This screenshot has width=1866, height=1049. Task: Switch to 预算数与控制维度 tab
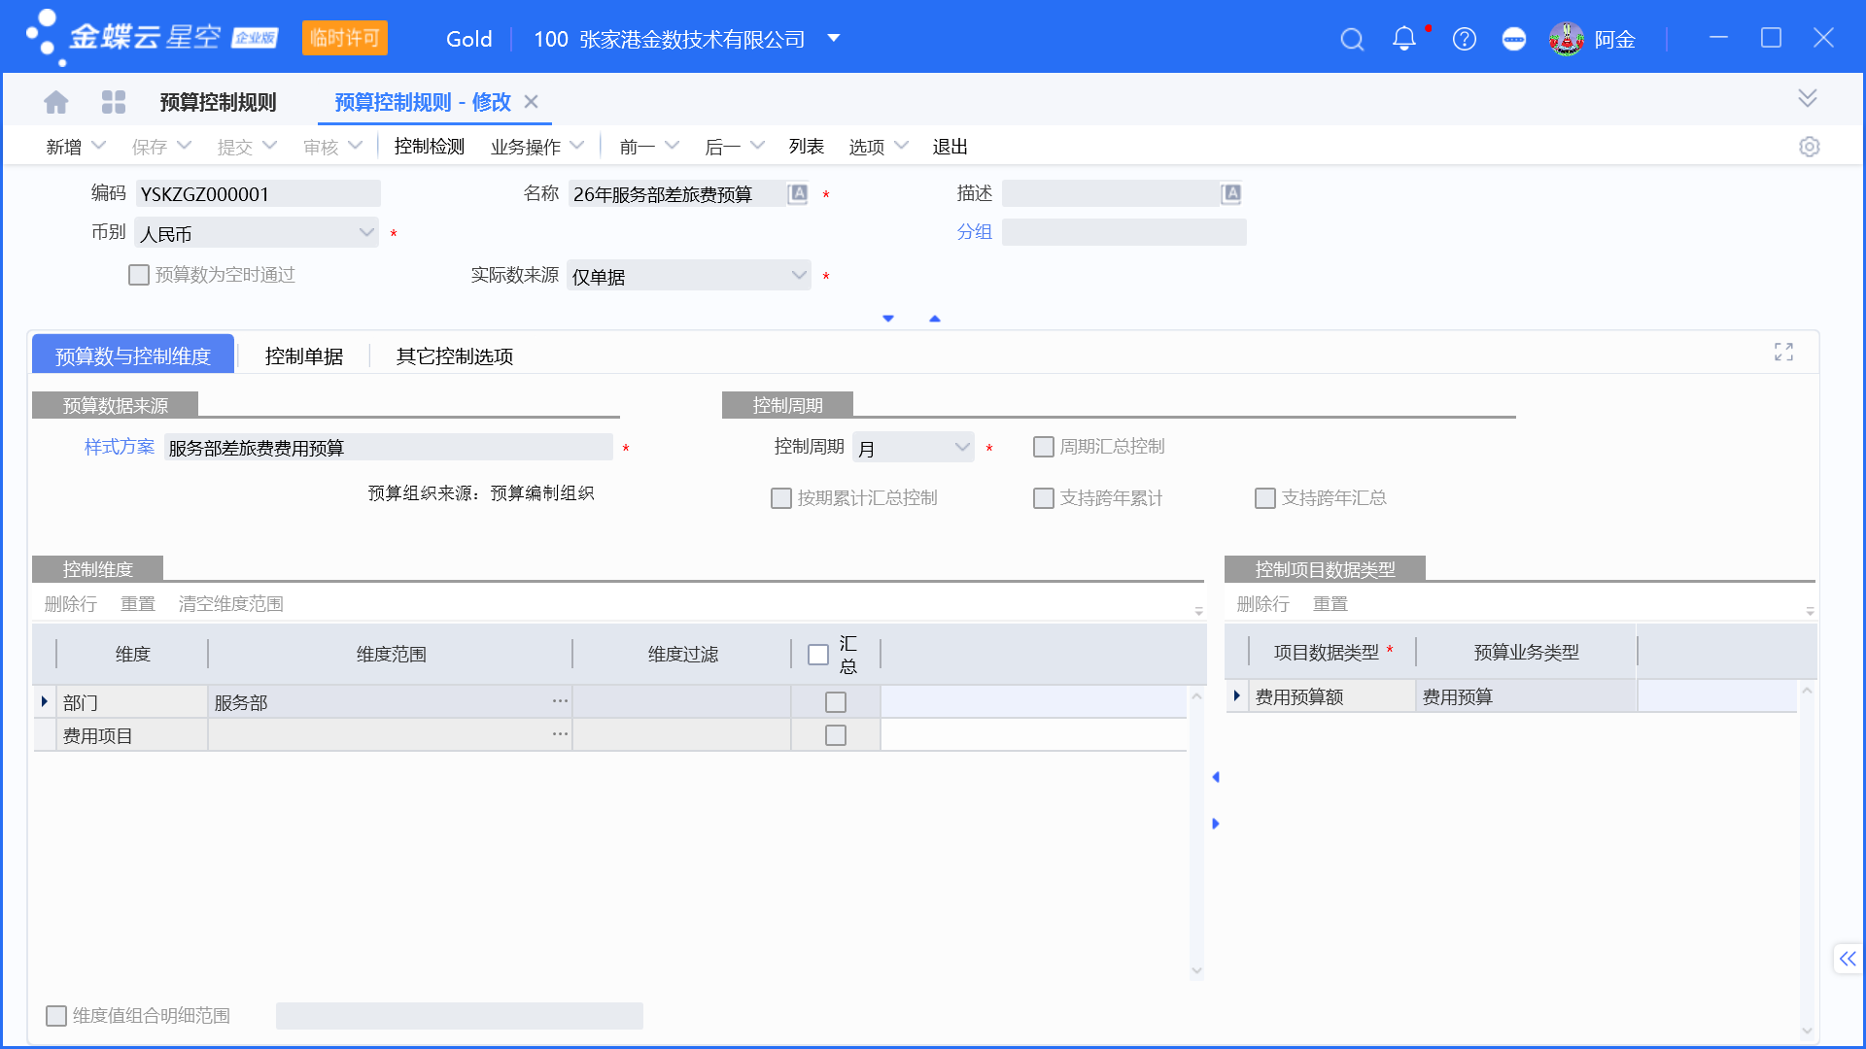133,355
